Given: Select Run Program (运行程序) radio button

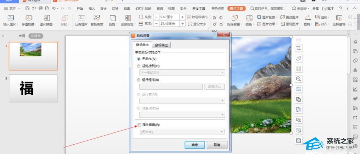Looking at the screenshot, I should point(139,80).
